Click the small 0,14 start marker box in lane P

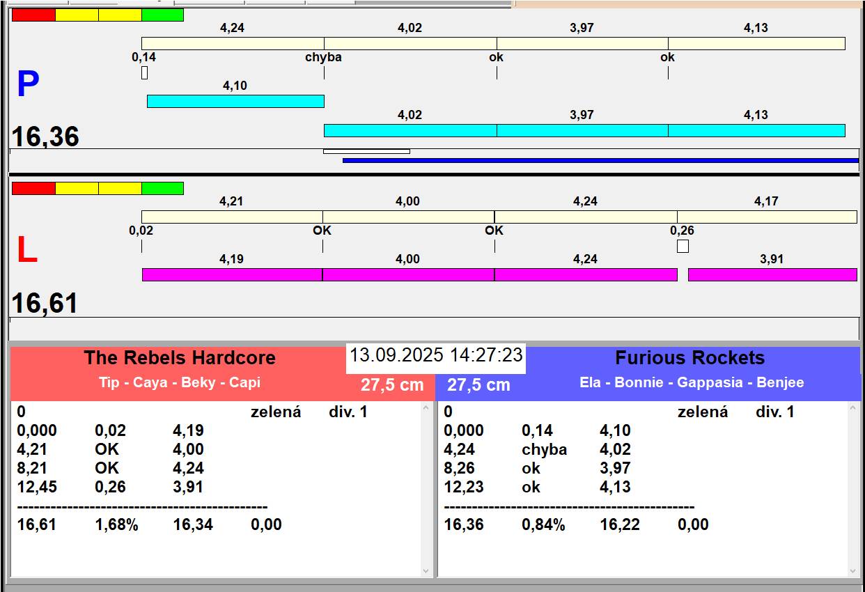144,72
